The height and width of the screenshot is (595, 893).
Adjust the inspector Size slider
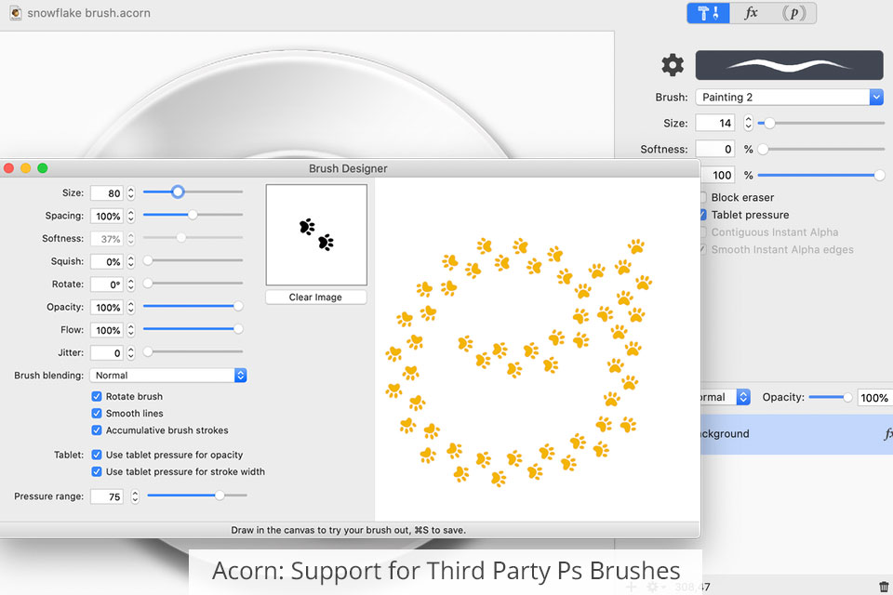pos(820,123)
